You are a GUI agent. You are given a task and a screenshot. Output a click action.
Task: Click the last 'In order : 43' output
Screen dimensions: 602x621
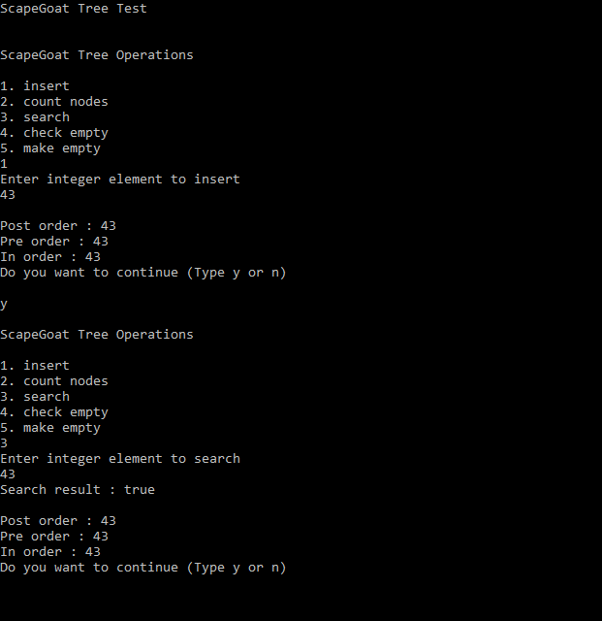tap(50, 552)
